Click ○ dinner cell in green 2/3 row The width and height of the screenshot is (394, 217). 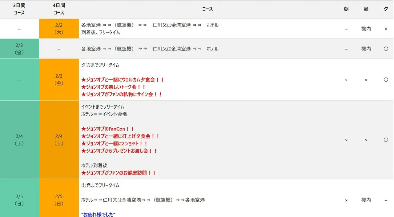pos(386,49)
